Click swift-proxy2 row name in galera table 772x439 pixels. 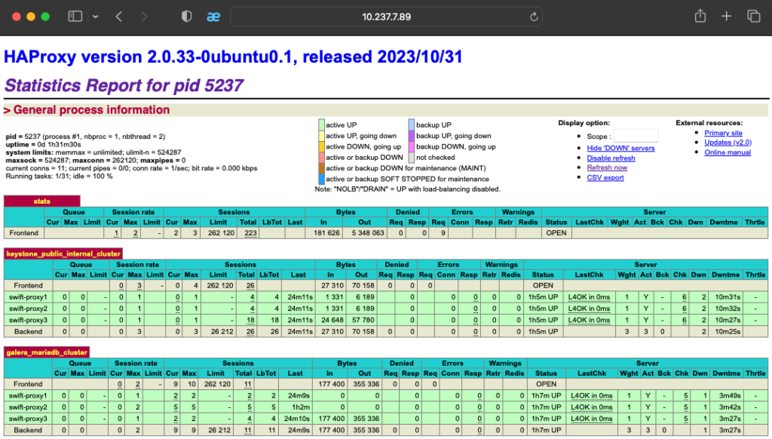tap(28, 407)
